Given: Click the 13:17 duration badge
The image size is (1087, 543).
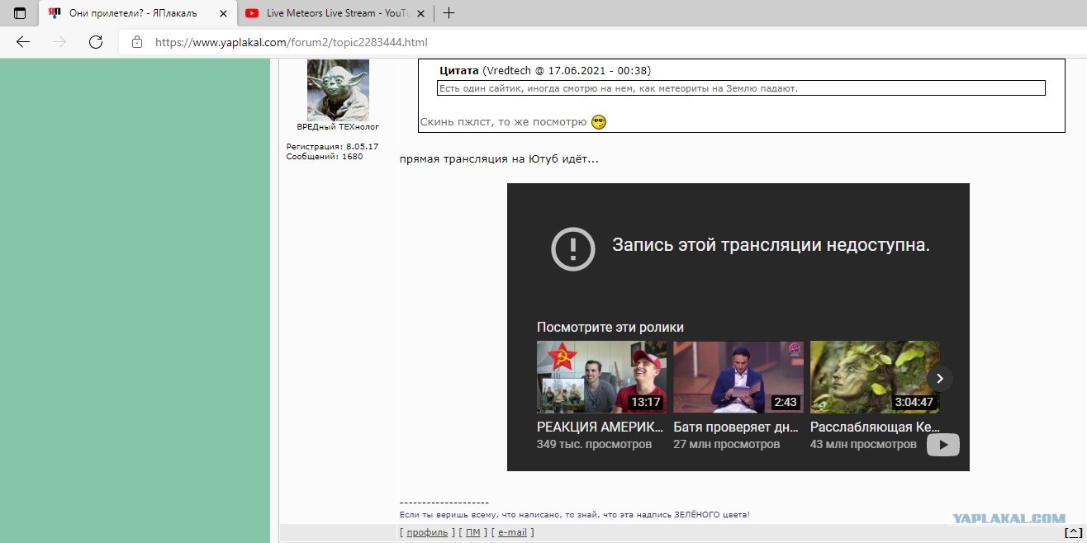Looking at the screenshot, I should (x=645, y=402).
